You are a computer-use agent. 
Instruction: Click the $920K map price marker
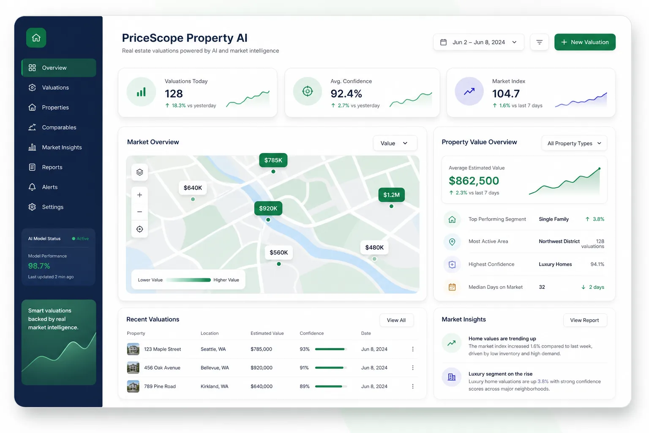(268, 208)
